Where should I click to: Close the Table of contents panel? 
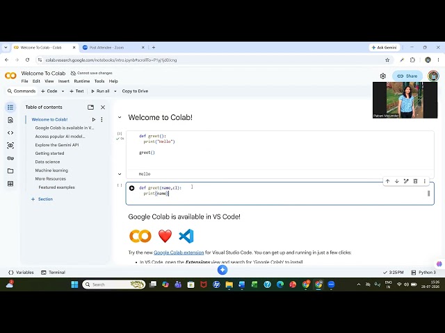click(103, 108)
